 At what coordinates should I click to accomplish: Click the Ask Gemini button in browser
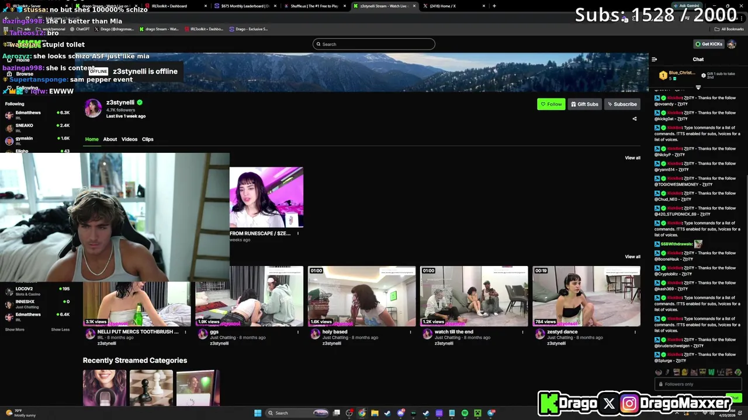coord(687,6)
